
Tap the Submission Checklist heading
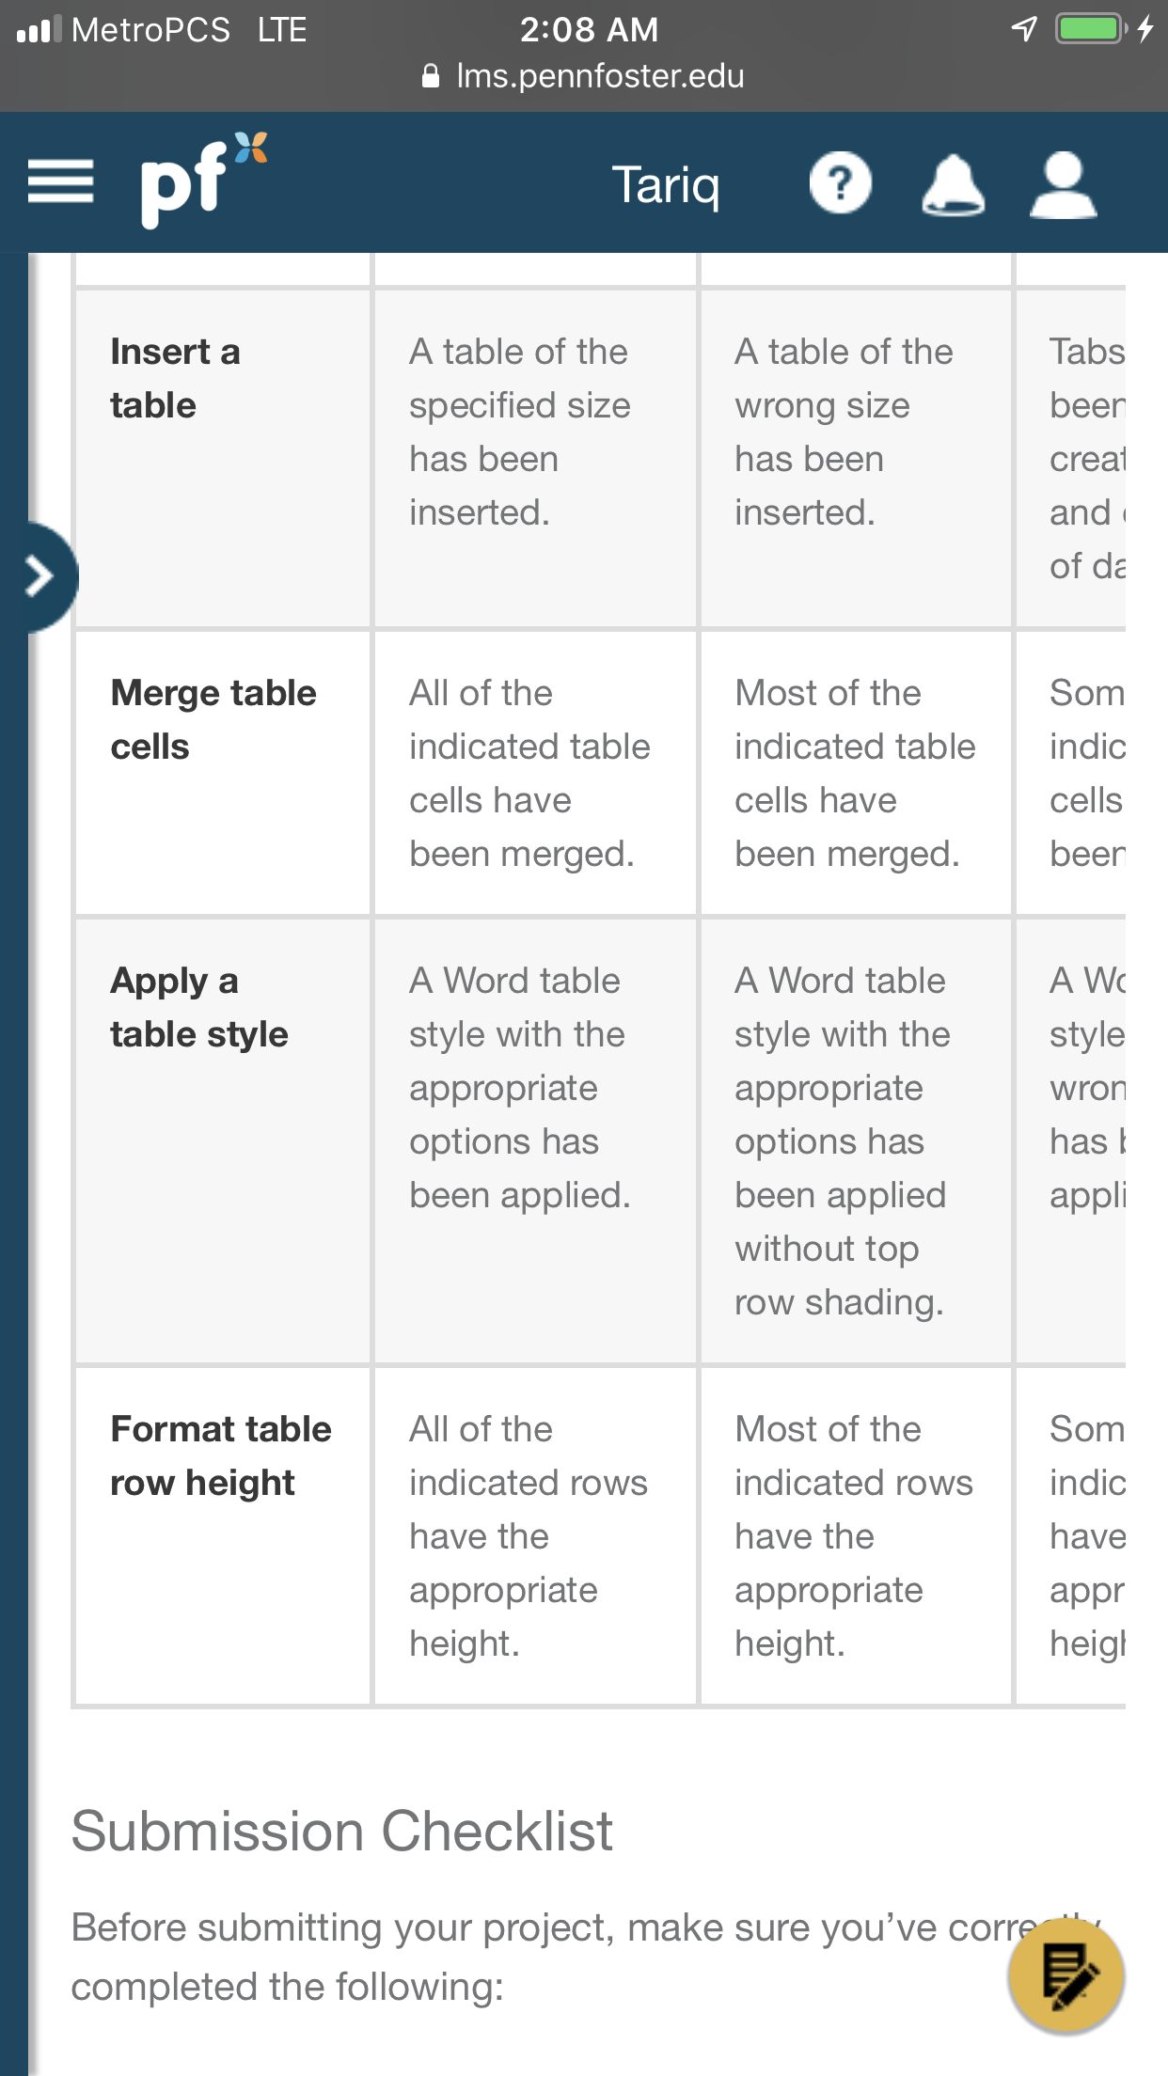point(342,1831)
